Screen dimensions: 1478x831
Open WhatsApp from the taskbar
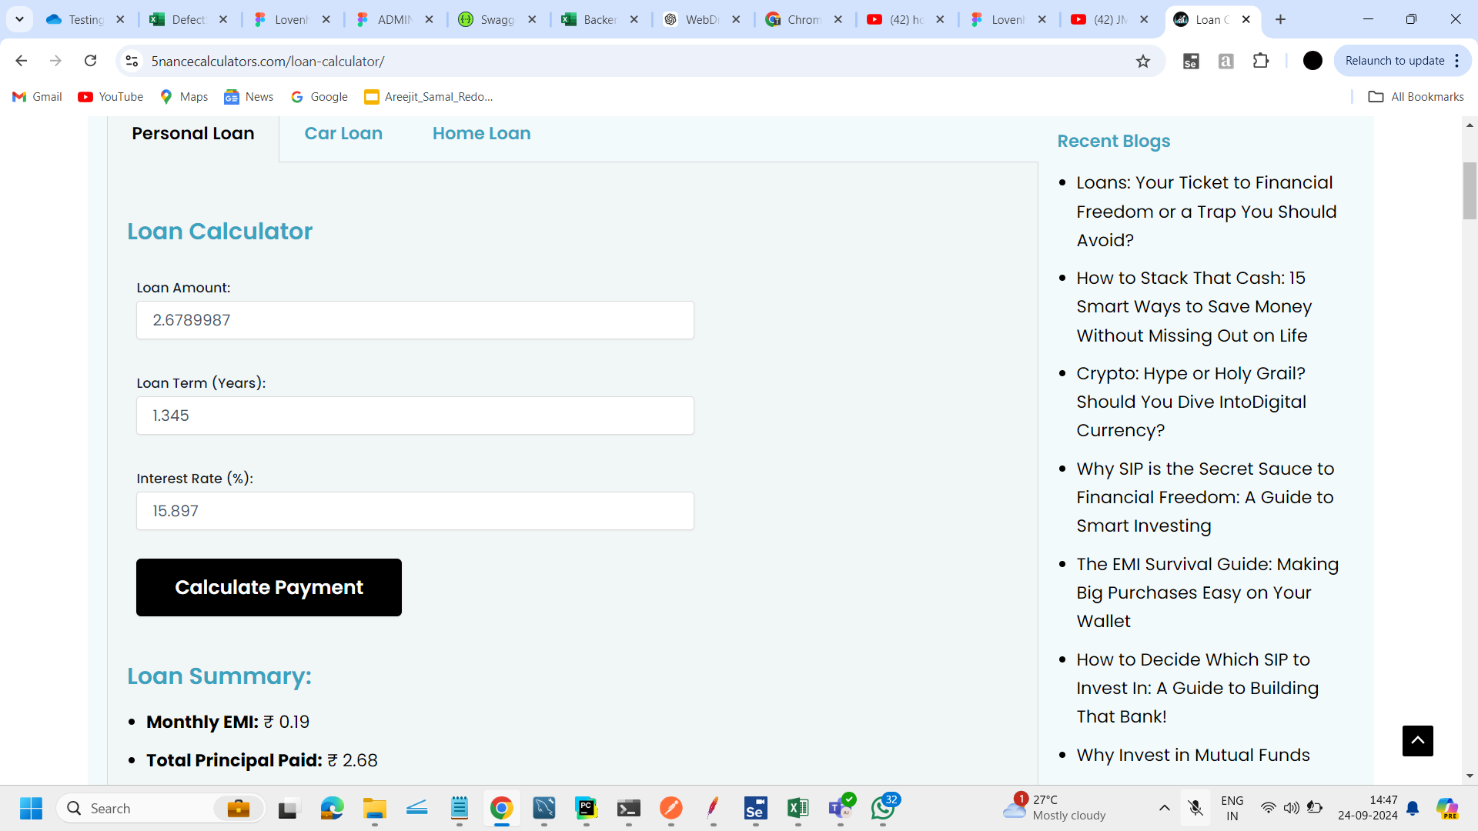point(884,808)
